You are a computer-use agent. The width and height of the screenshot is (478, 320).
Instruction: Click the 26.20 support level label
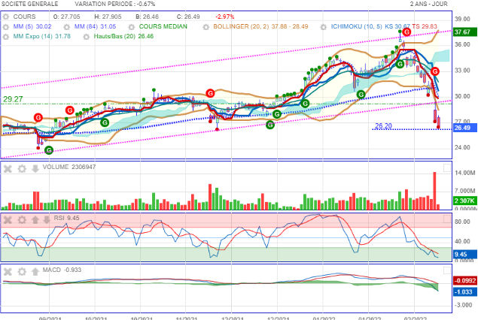(x=383, y=125)
